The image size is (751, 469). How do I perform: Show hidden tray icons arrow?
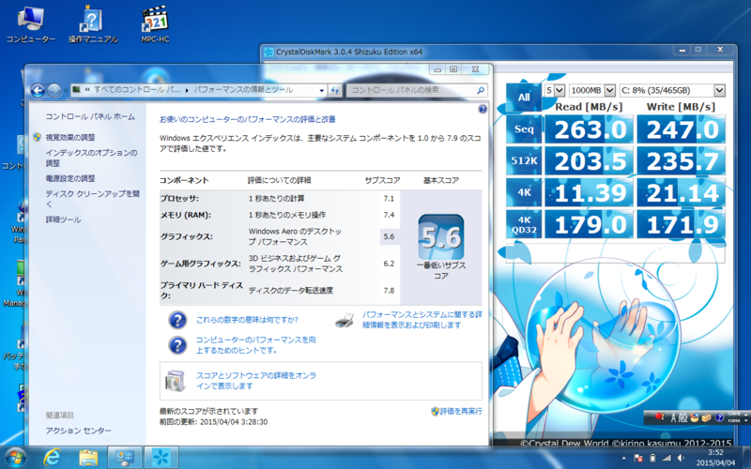623,459
